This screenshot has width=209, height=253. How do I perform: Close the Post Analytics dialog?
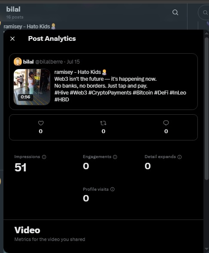point(12,39)
